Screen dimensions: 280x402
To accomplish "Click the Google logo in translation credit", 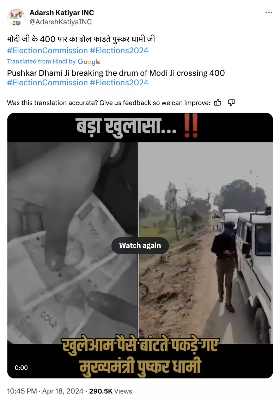I will pos(89,62).
